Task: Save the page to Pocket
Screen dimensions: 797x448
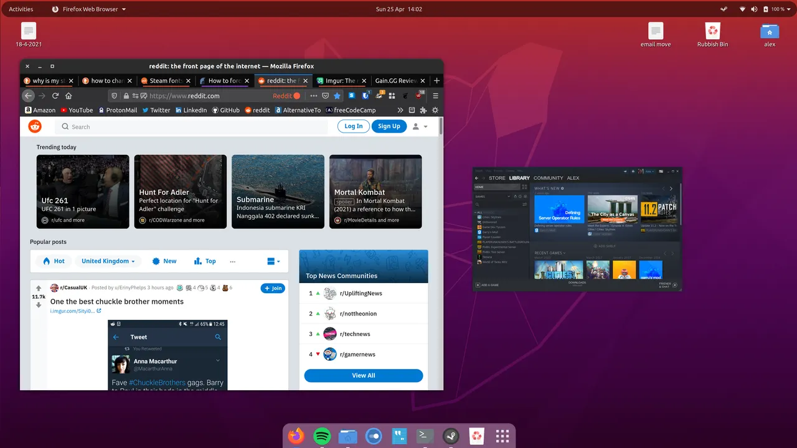Action: 325,96
